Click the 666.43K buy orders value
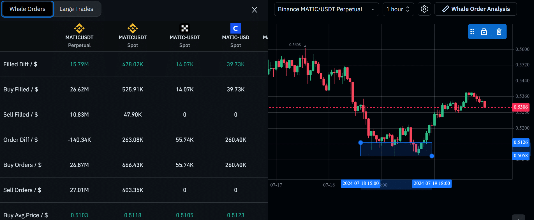Image resolution: width=534 pixels, height=220 pixels. 133,165
